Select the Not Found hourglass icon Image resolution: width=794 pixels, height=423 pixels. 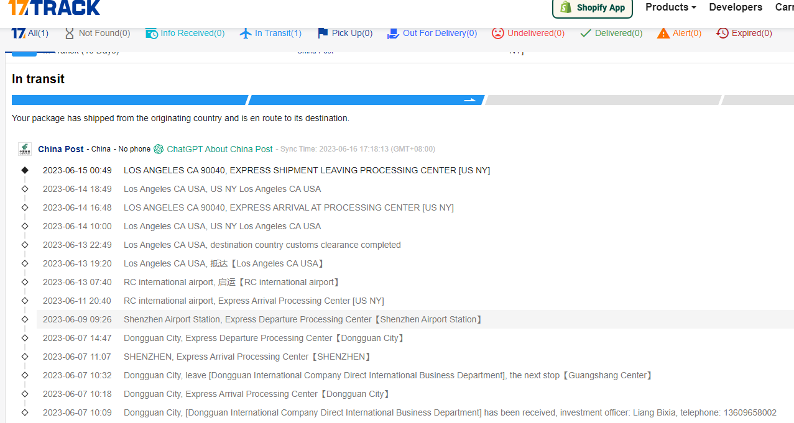point(69,33)
